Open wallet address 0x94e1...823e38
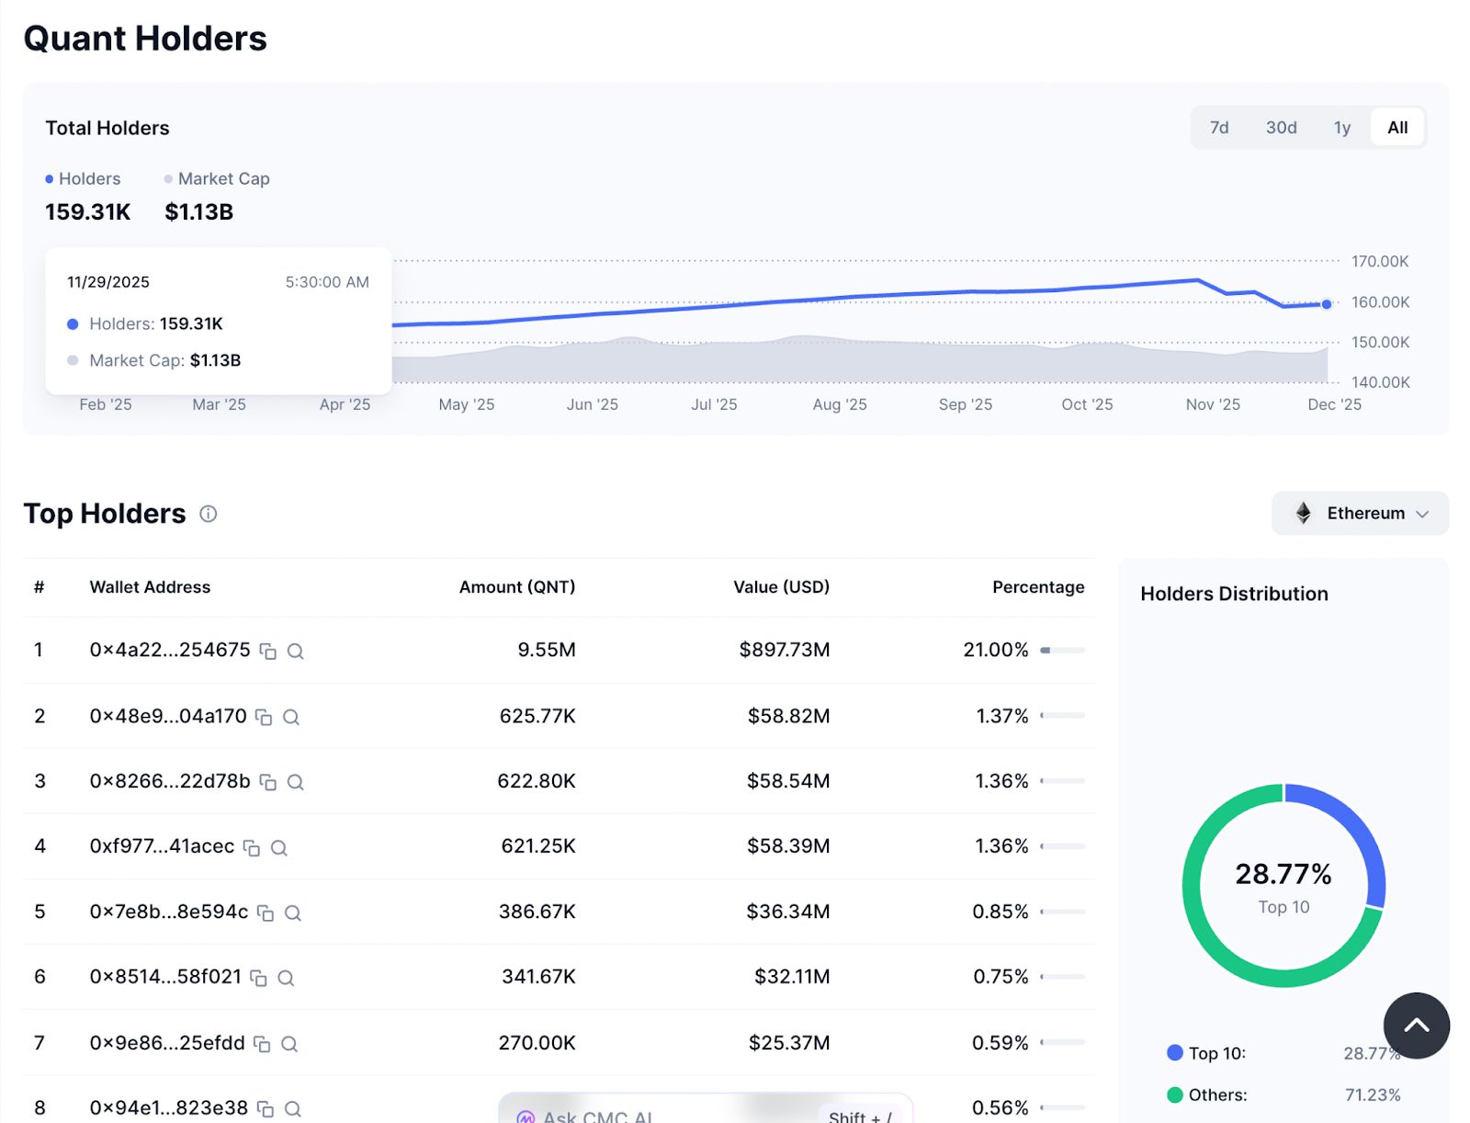 point(168,1108)
